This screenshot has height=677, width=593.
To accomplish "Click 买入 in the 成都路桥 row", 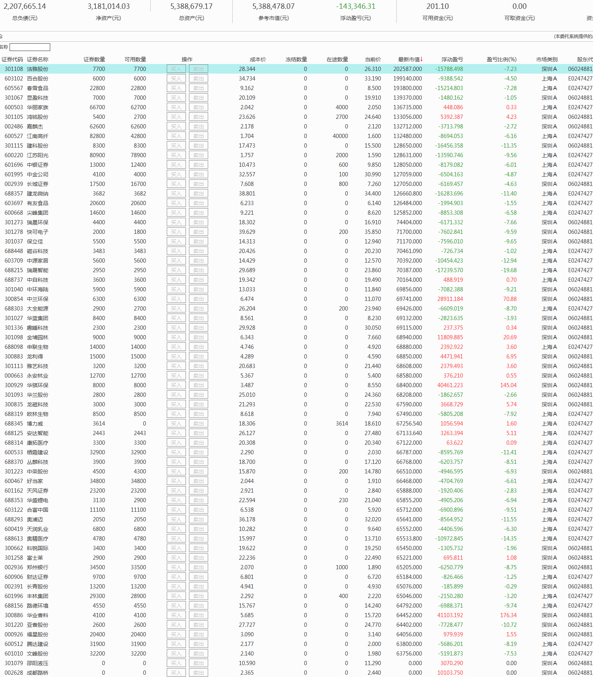I will pos(176,673).
